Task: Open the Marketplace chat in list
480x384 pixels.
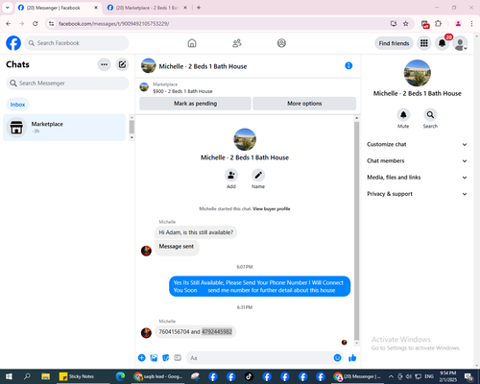Action: [x=64, y=128]
